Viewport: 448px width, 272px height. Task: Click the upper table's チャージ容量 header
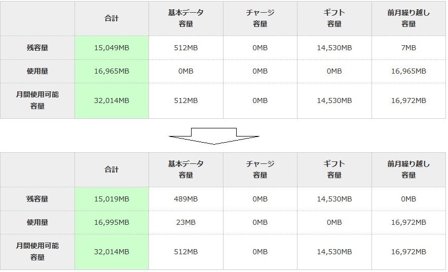260,18
